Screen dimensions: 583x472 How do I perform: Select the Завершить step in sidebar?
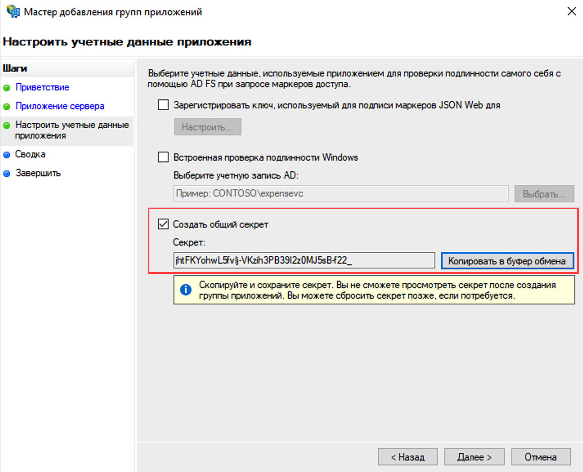click(38, 173)
